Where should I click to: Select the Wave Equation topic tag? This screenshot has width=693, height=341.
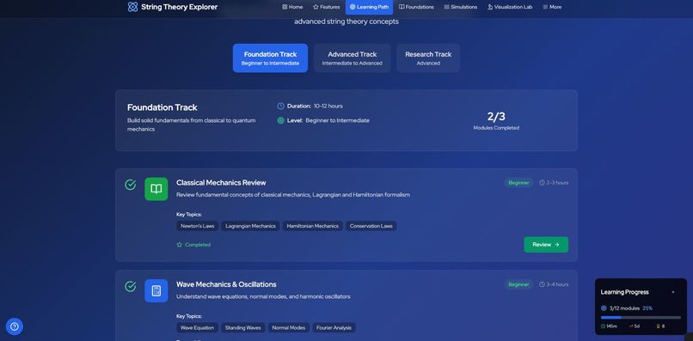(x=197, y=328)
